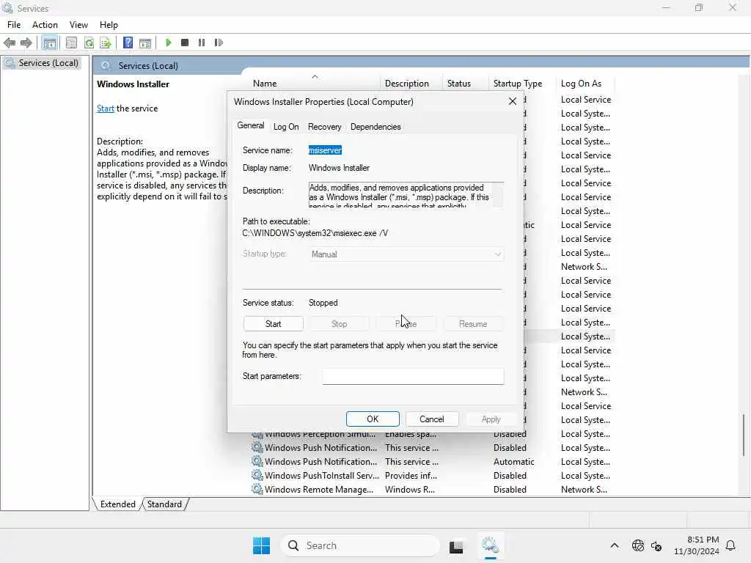Click the Restart Service toolbar icon
This screenshot has height=563, width=751.
pyautogui.click(x=219, y=43)
